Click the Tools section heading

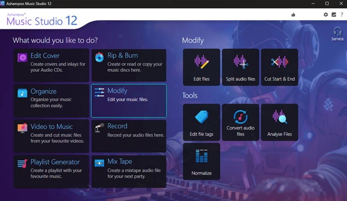pyautogui.click(x=190, y=96)
